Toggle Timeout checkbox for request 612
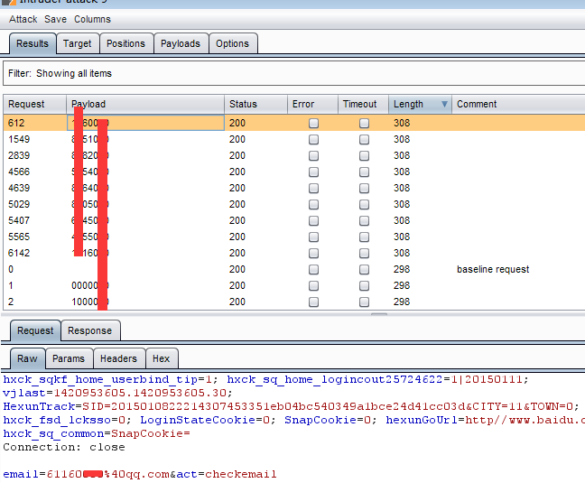 [x=364, y=123]
